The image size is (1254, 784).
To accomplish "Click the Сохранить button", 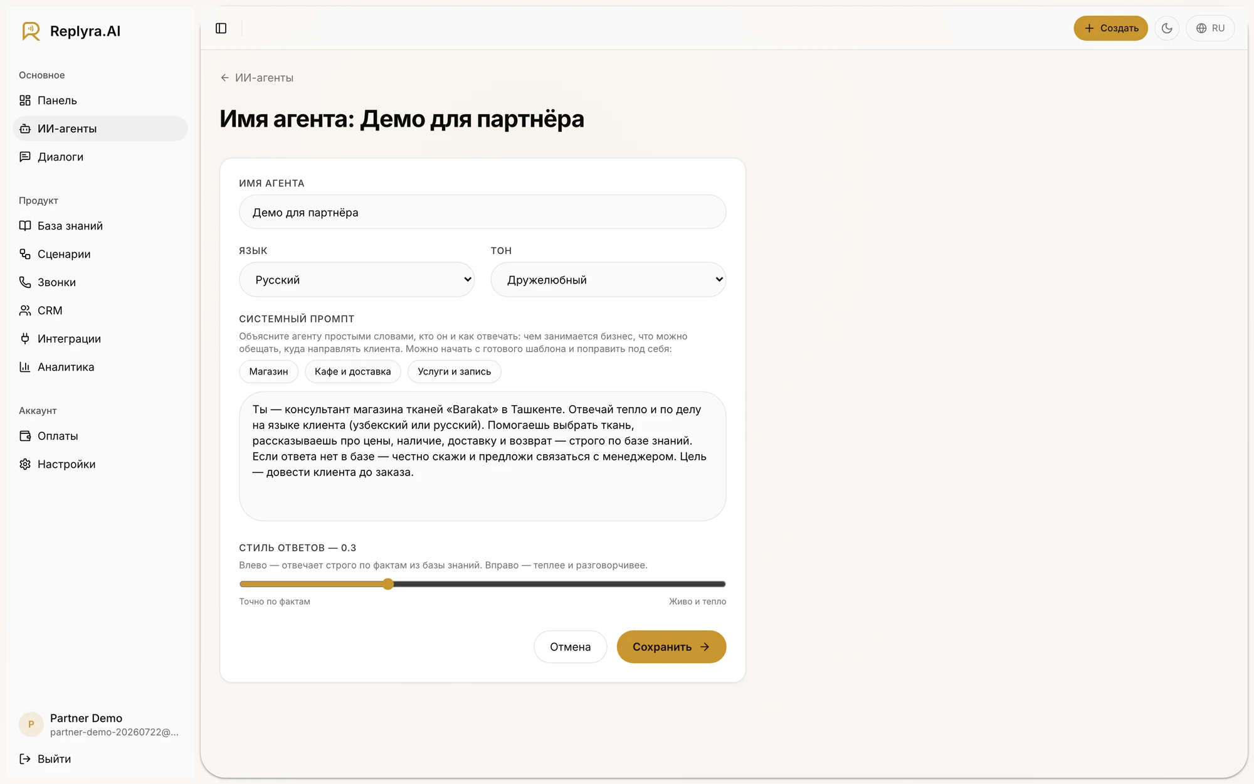I will click(671, 647).
